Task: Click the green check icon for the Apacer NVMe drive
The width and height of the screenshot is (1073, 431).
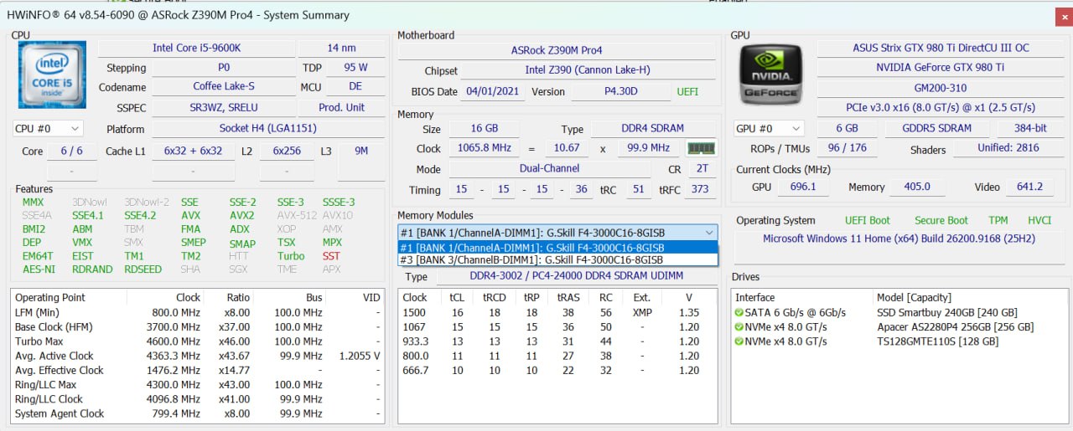Action: [739, 327]
